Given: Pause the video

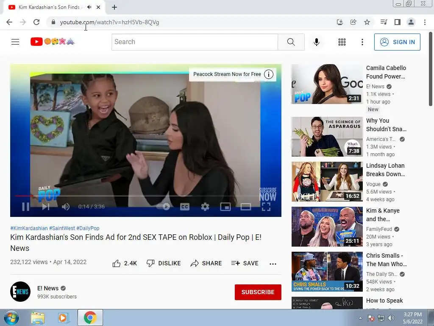Looking at the screenshot, I should (26, 207).
